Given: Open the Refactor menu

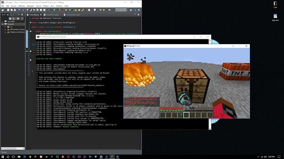Looking at the screenshot, I should (22, 6).
